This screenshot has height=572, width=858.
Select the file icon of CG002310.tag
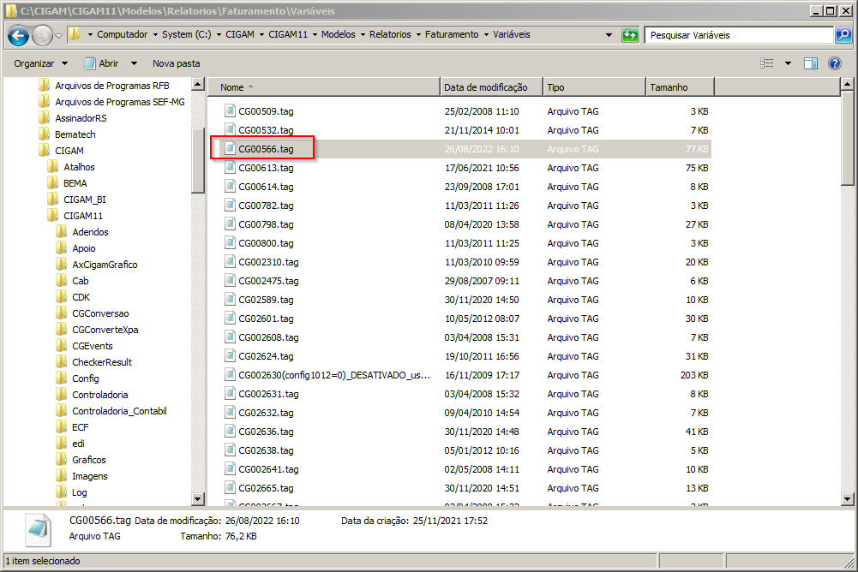tap(230, 261)
